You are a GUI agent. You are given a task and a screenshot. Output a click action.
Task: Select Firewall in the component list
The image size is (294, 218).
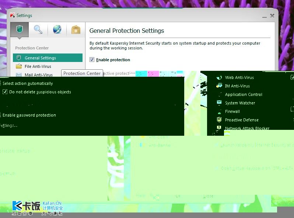tap(232, 111)
